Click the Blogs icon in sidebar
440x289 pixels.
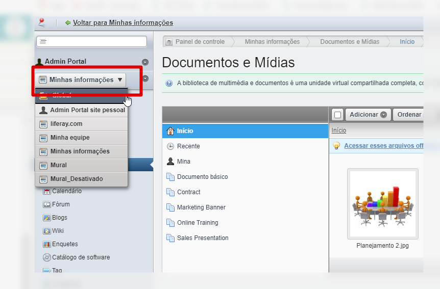pyautogui.click(x=47, y=218)
